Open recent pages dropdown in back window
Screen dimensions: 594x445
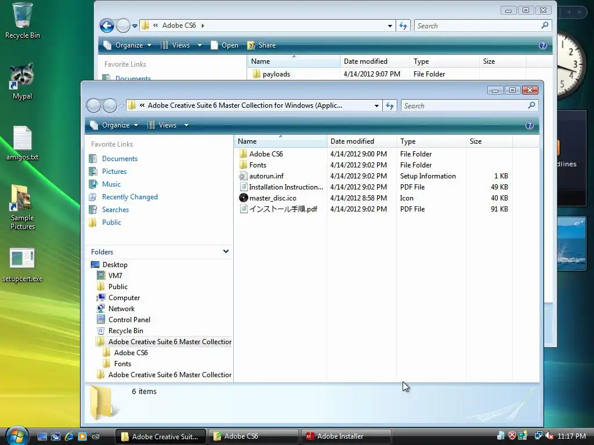[135, 26]
